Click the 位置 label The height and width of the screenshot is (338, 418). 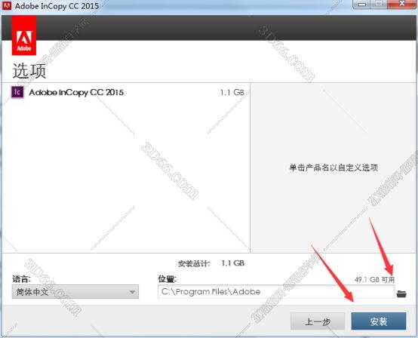tap(168, 279)
